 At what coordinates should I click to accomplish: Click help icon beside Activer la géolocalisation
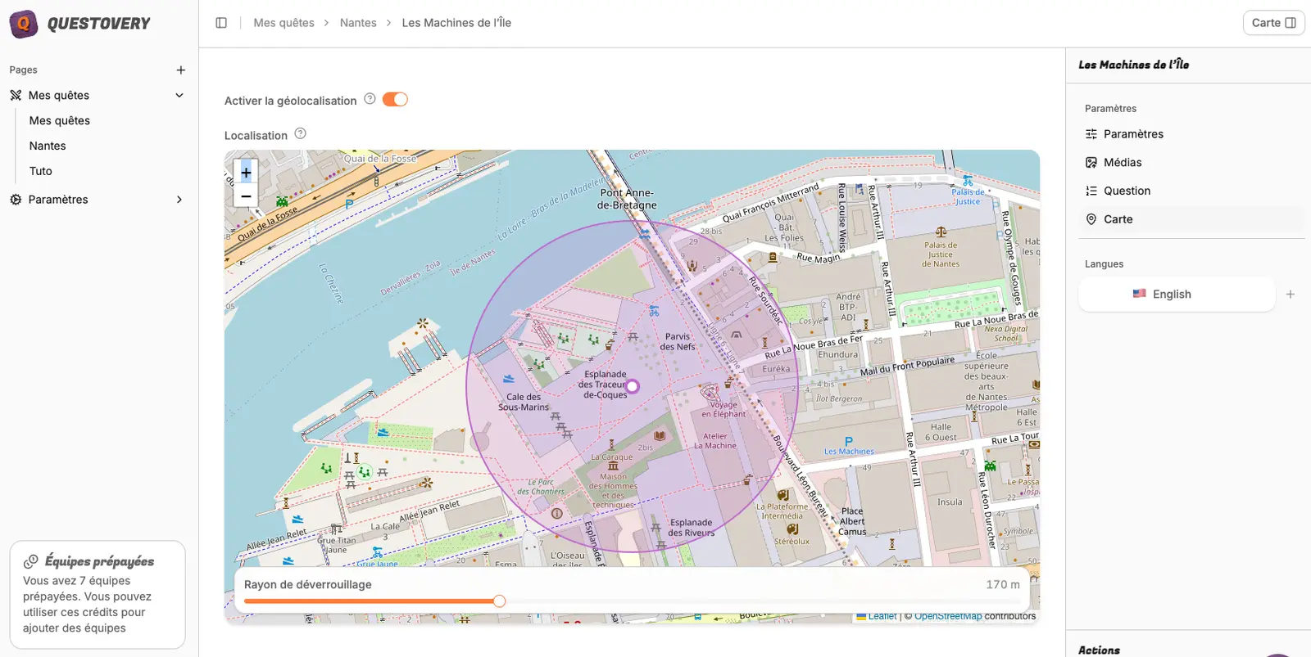(370, 99)
